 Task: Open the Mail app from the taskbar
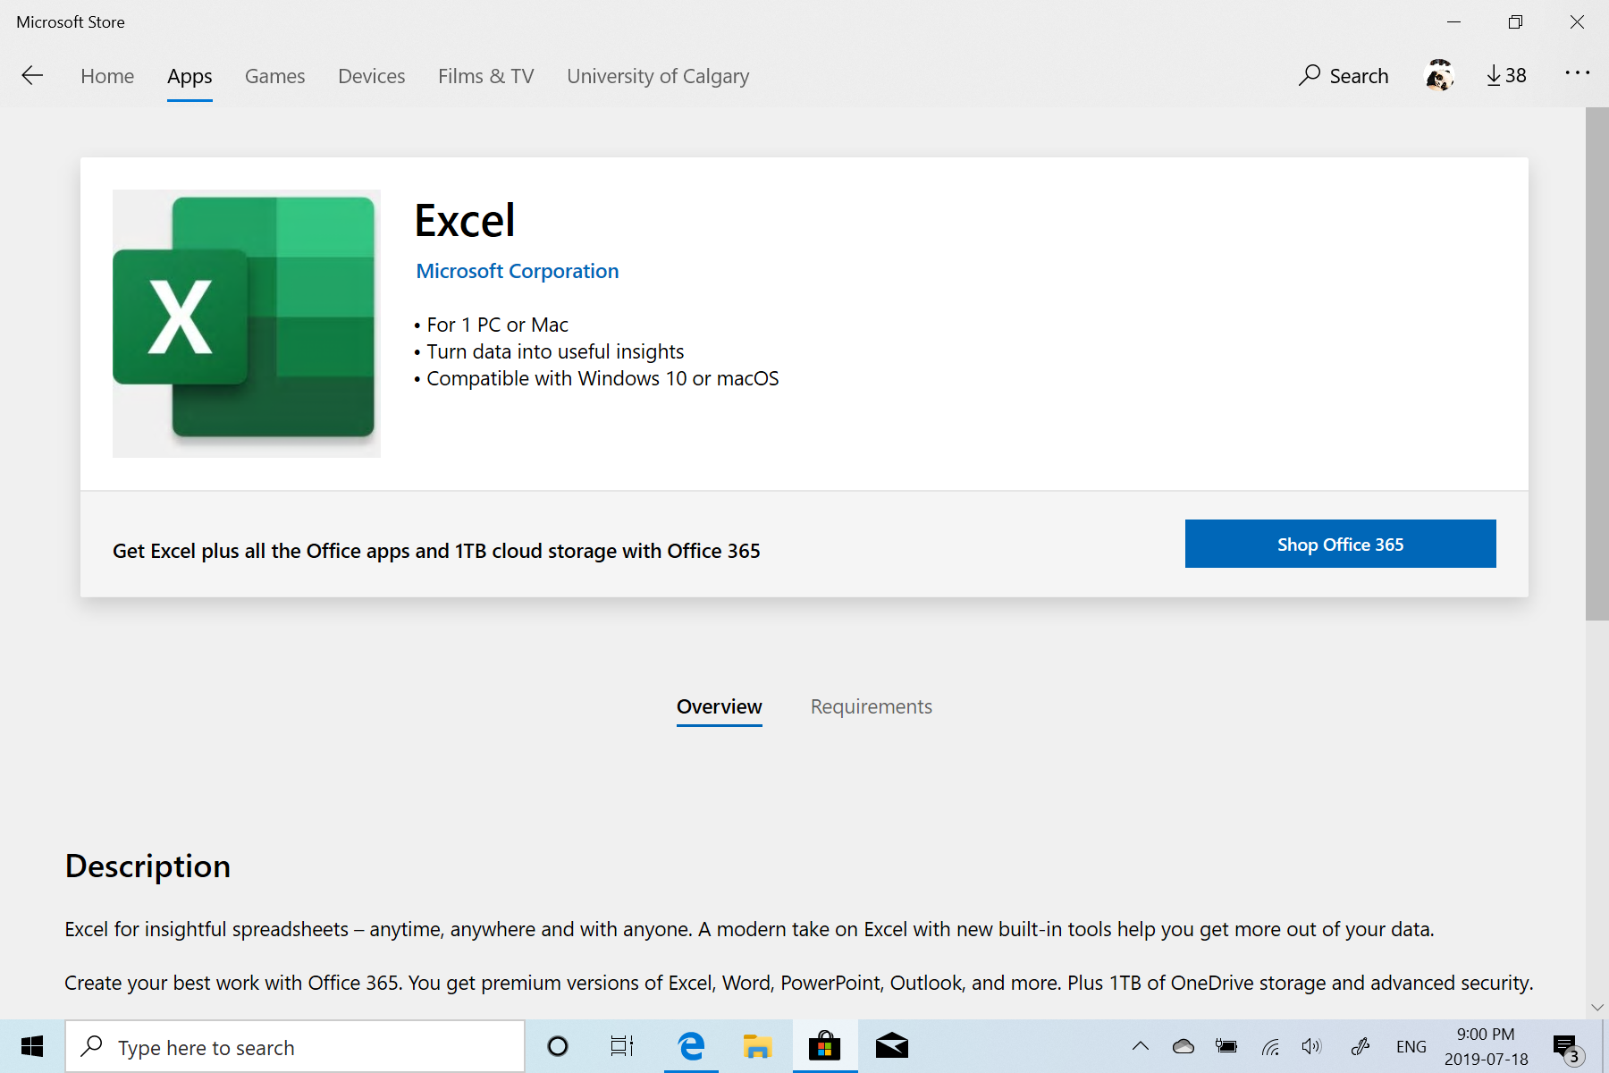point(892,1046)
